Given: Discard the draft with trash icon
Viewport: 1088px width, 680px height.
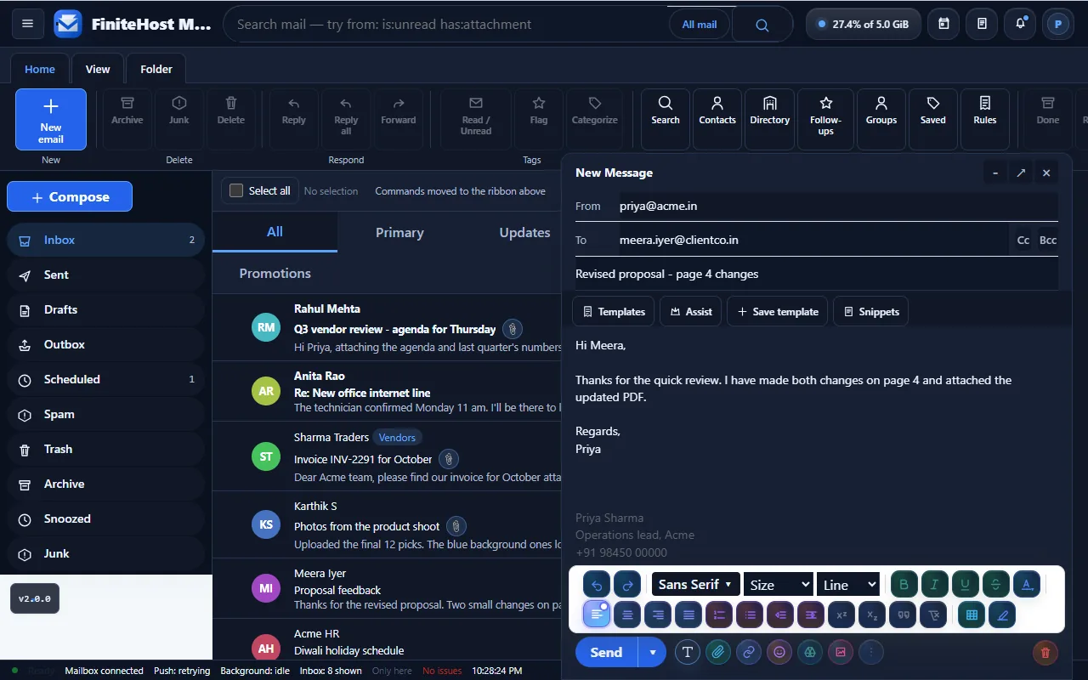Looking at the screenshot, I should pos(1045,652).
